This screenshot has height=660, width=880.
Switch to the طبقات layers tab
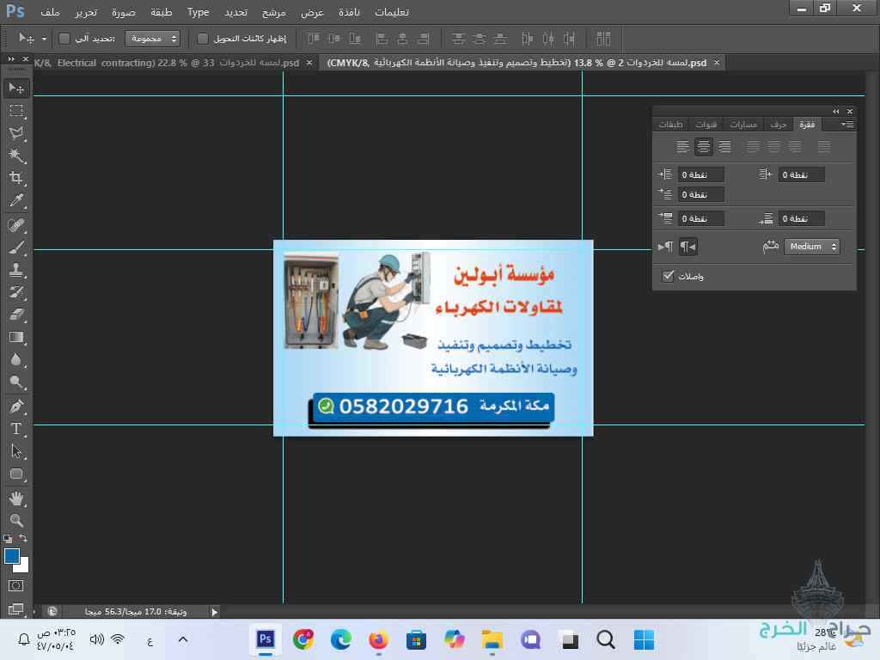tap(670, 125)
